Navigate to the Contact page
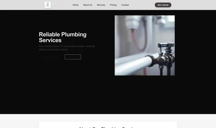 125,5
